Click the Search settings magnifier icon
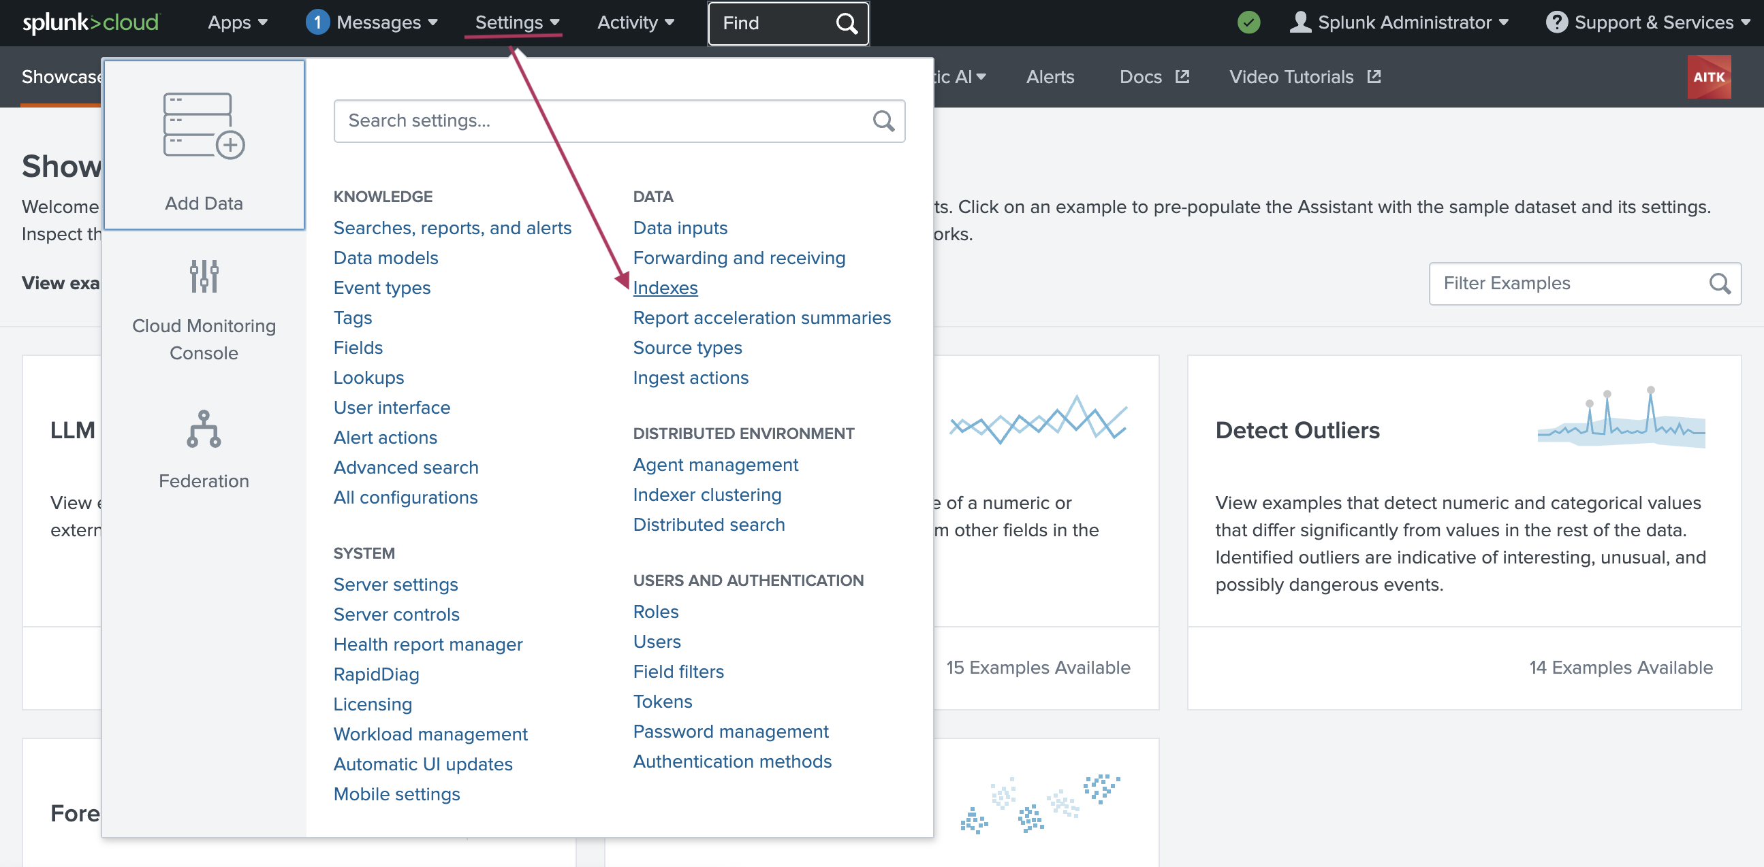Image resolution: width=1764 pixels, height=867 pixels. 883,121
